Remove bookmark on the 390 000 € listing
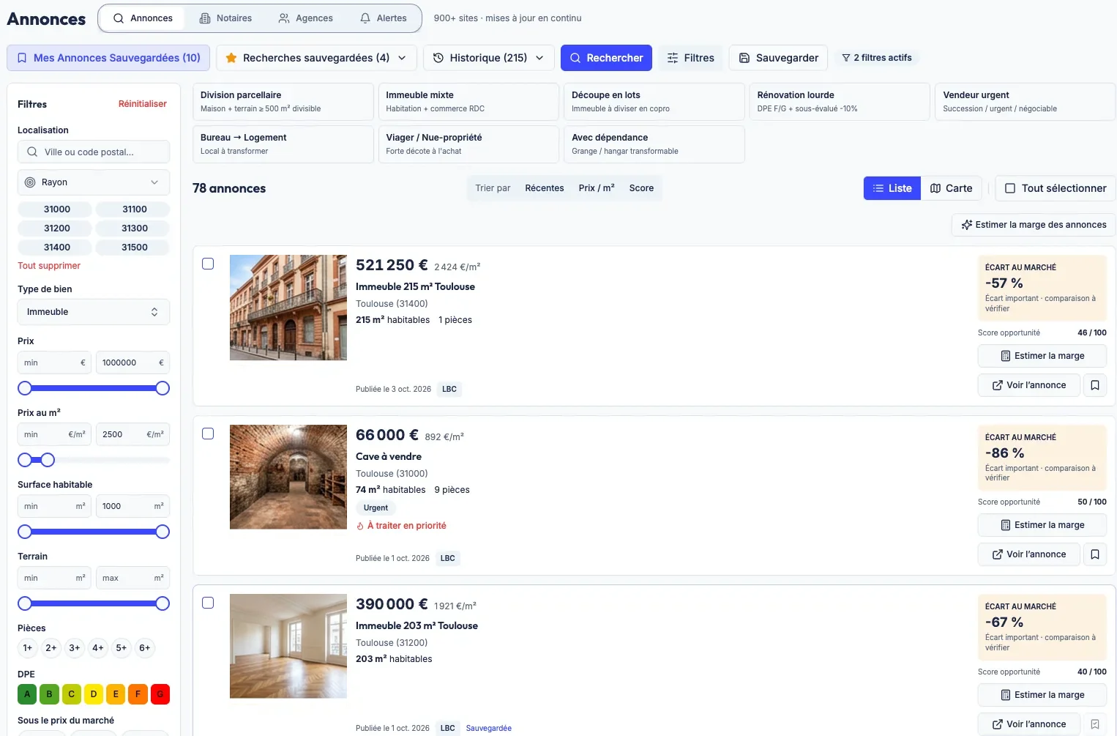 click(1095, 724)
